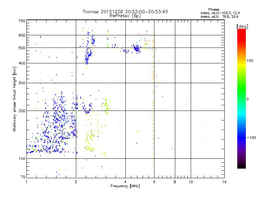Click the x-axis label '1'
The width and height of the screenshot is (264, 198).
26,182
